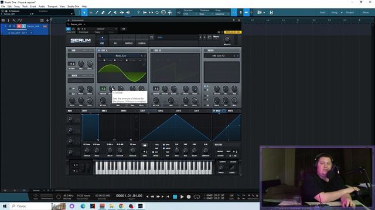
Task: Click the add track plus icon
Action: point(47,20)
